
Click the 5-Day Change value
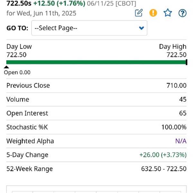click(163, 155)
